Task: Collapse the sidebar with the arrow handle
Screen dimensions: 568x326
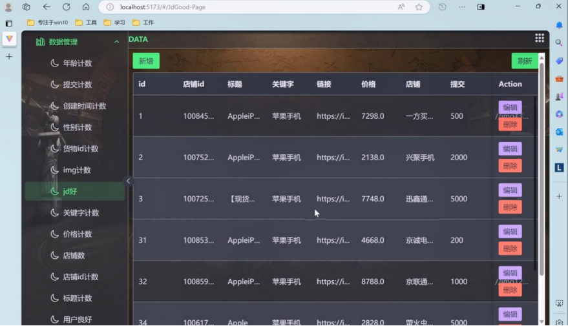Action: [x=128, y=181]
